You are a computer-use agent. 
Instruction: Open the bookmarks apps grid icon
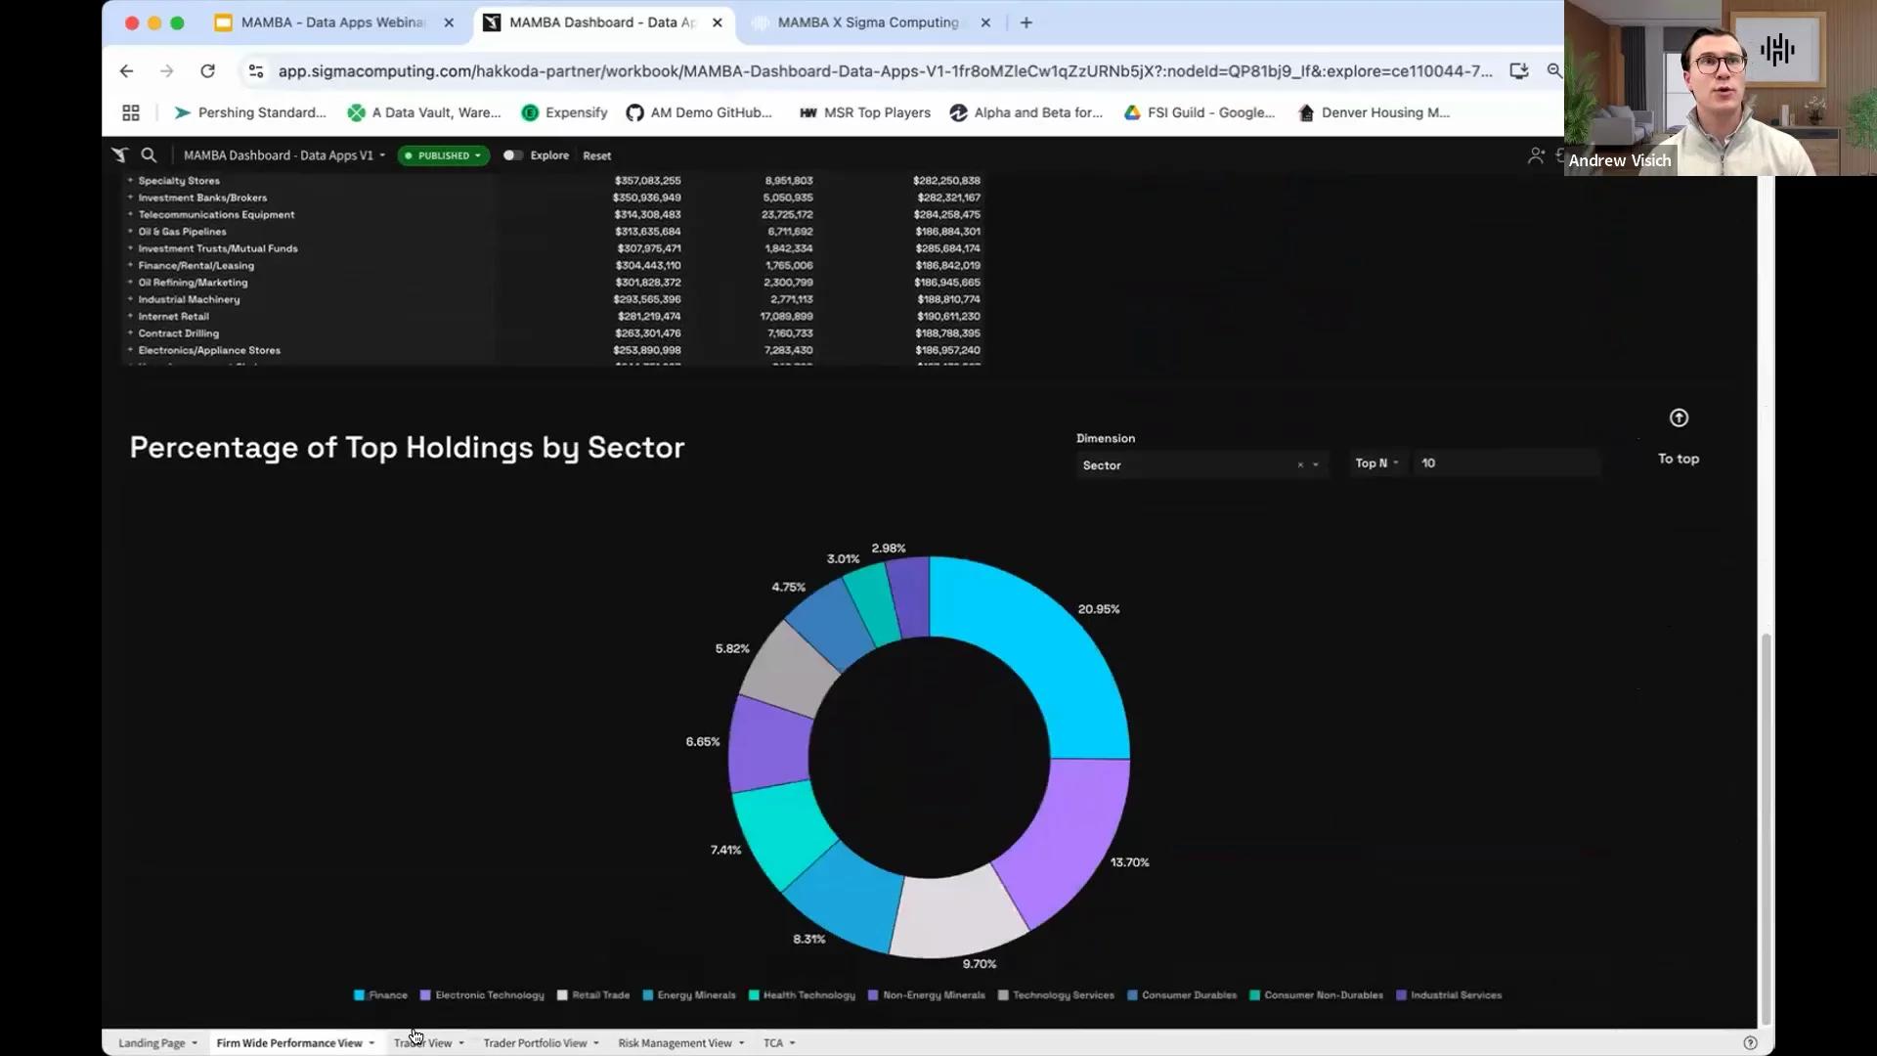click(131, 112)
